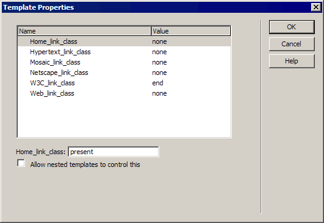Image resolution: width=324 pixels, height=223 pixels.
Task: Enable Allow nested templates to control this
Action: click(21, 163)
